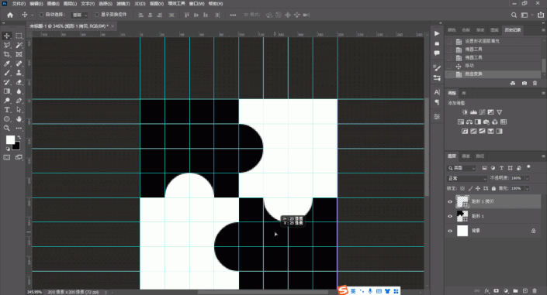Toggle lock all padlock icon
Viewport: 547px width, 295px height.
pyautogui.click(x=493, y=188)
